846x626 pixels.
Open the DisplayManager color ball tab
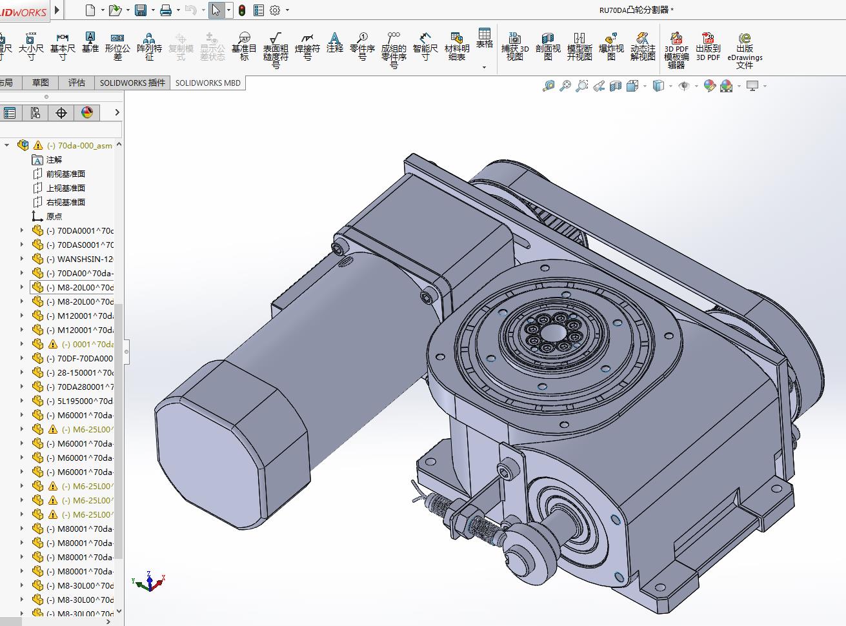click(x=87, y=113)
